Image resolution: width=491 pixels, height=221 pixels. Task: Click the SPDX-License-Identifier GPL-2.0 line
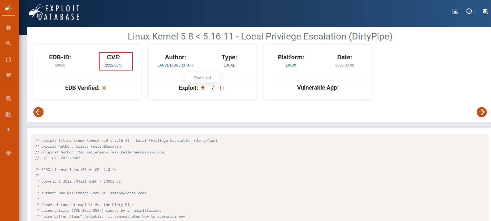[76, 170]
